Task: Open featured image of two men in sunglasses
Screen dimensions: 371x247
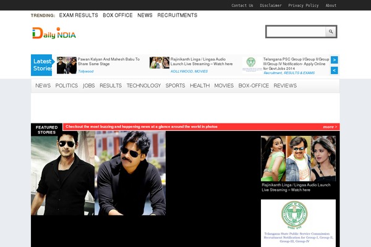Action: click(98, 173)
